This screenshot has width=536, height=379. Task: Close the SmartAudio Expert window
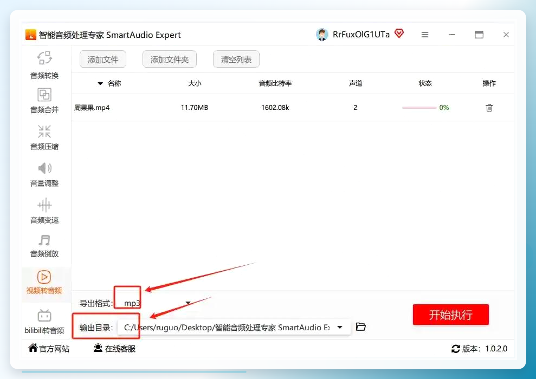(x=506, y=35)
